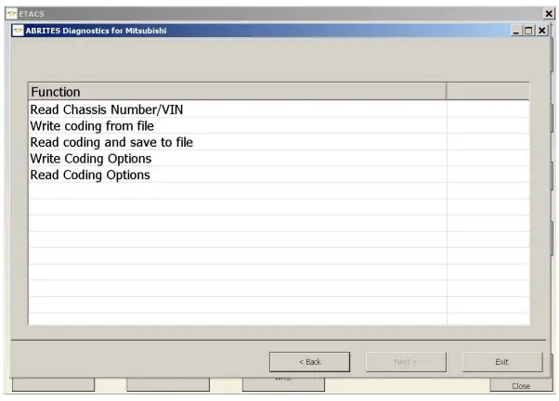Image resolution: width=559 pixels, height=401 pixels.
Task: Click the Exit button
Action: 502,362
